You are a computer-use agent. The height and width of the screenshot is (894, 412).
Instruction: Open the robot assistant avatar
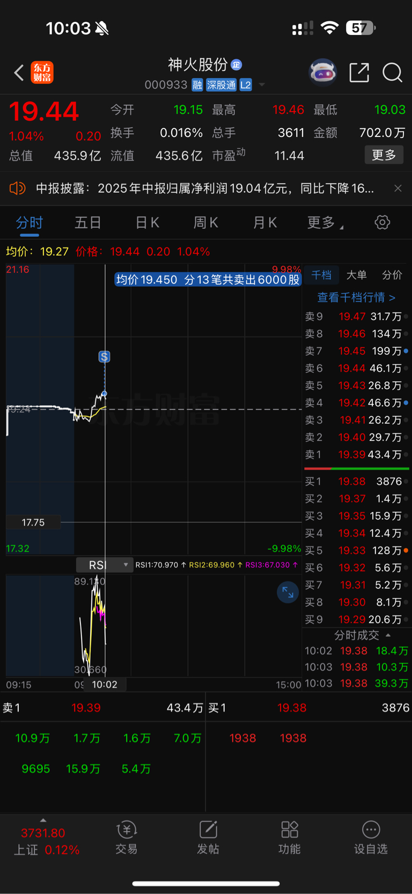322,72
